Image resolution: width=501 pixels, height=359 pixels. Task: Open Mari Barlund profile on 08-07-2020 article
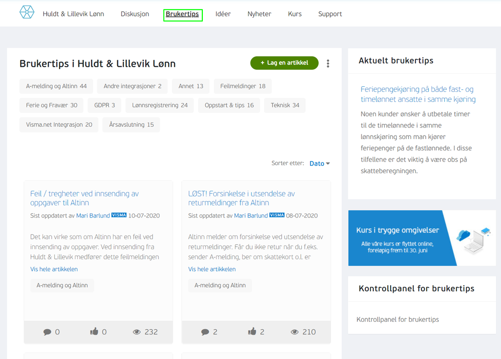[x=251, y=215]
